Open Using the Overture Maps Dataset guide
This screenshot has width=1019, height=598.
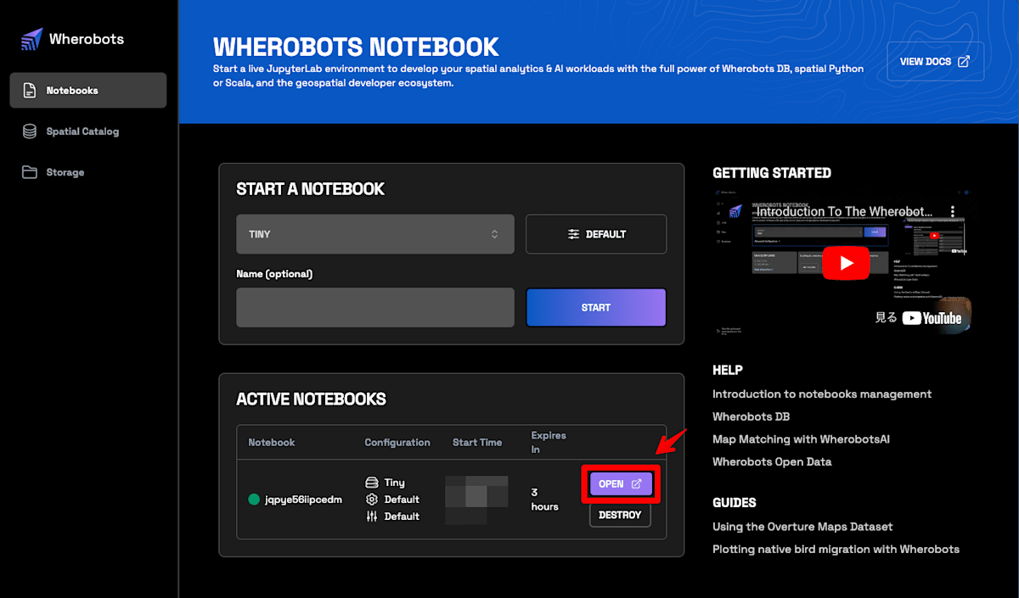pos(802,527)
